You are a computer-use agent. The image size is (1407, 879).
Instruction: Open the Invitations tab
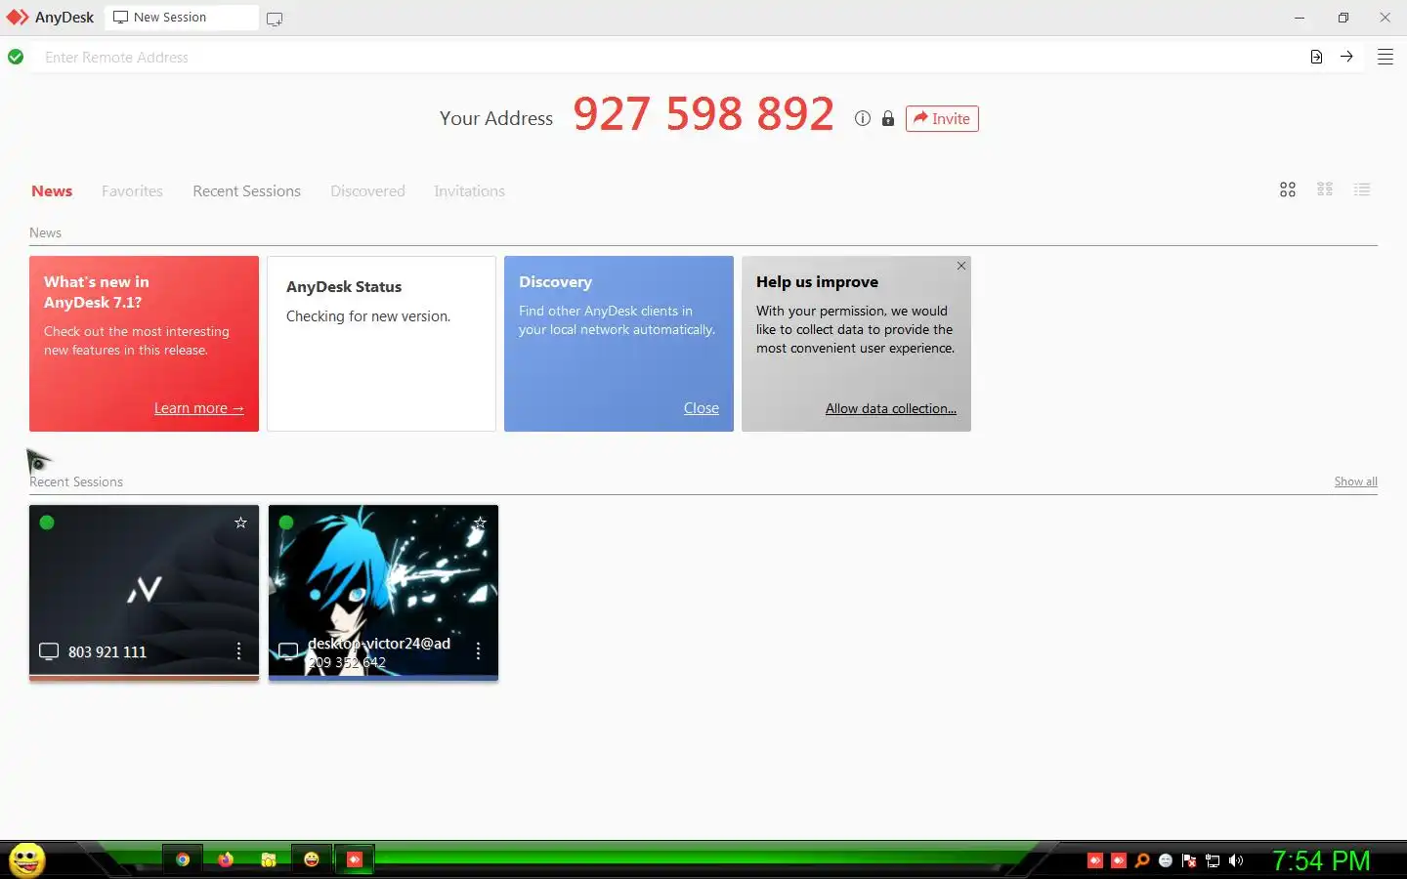(x=469, y=191)
